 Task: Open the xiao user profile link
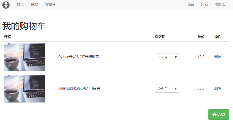click(190, 5)
